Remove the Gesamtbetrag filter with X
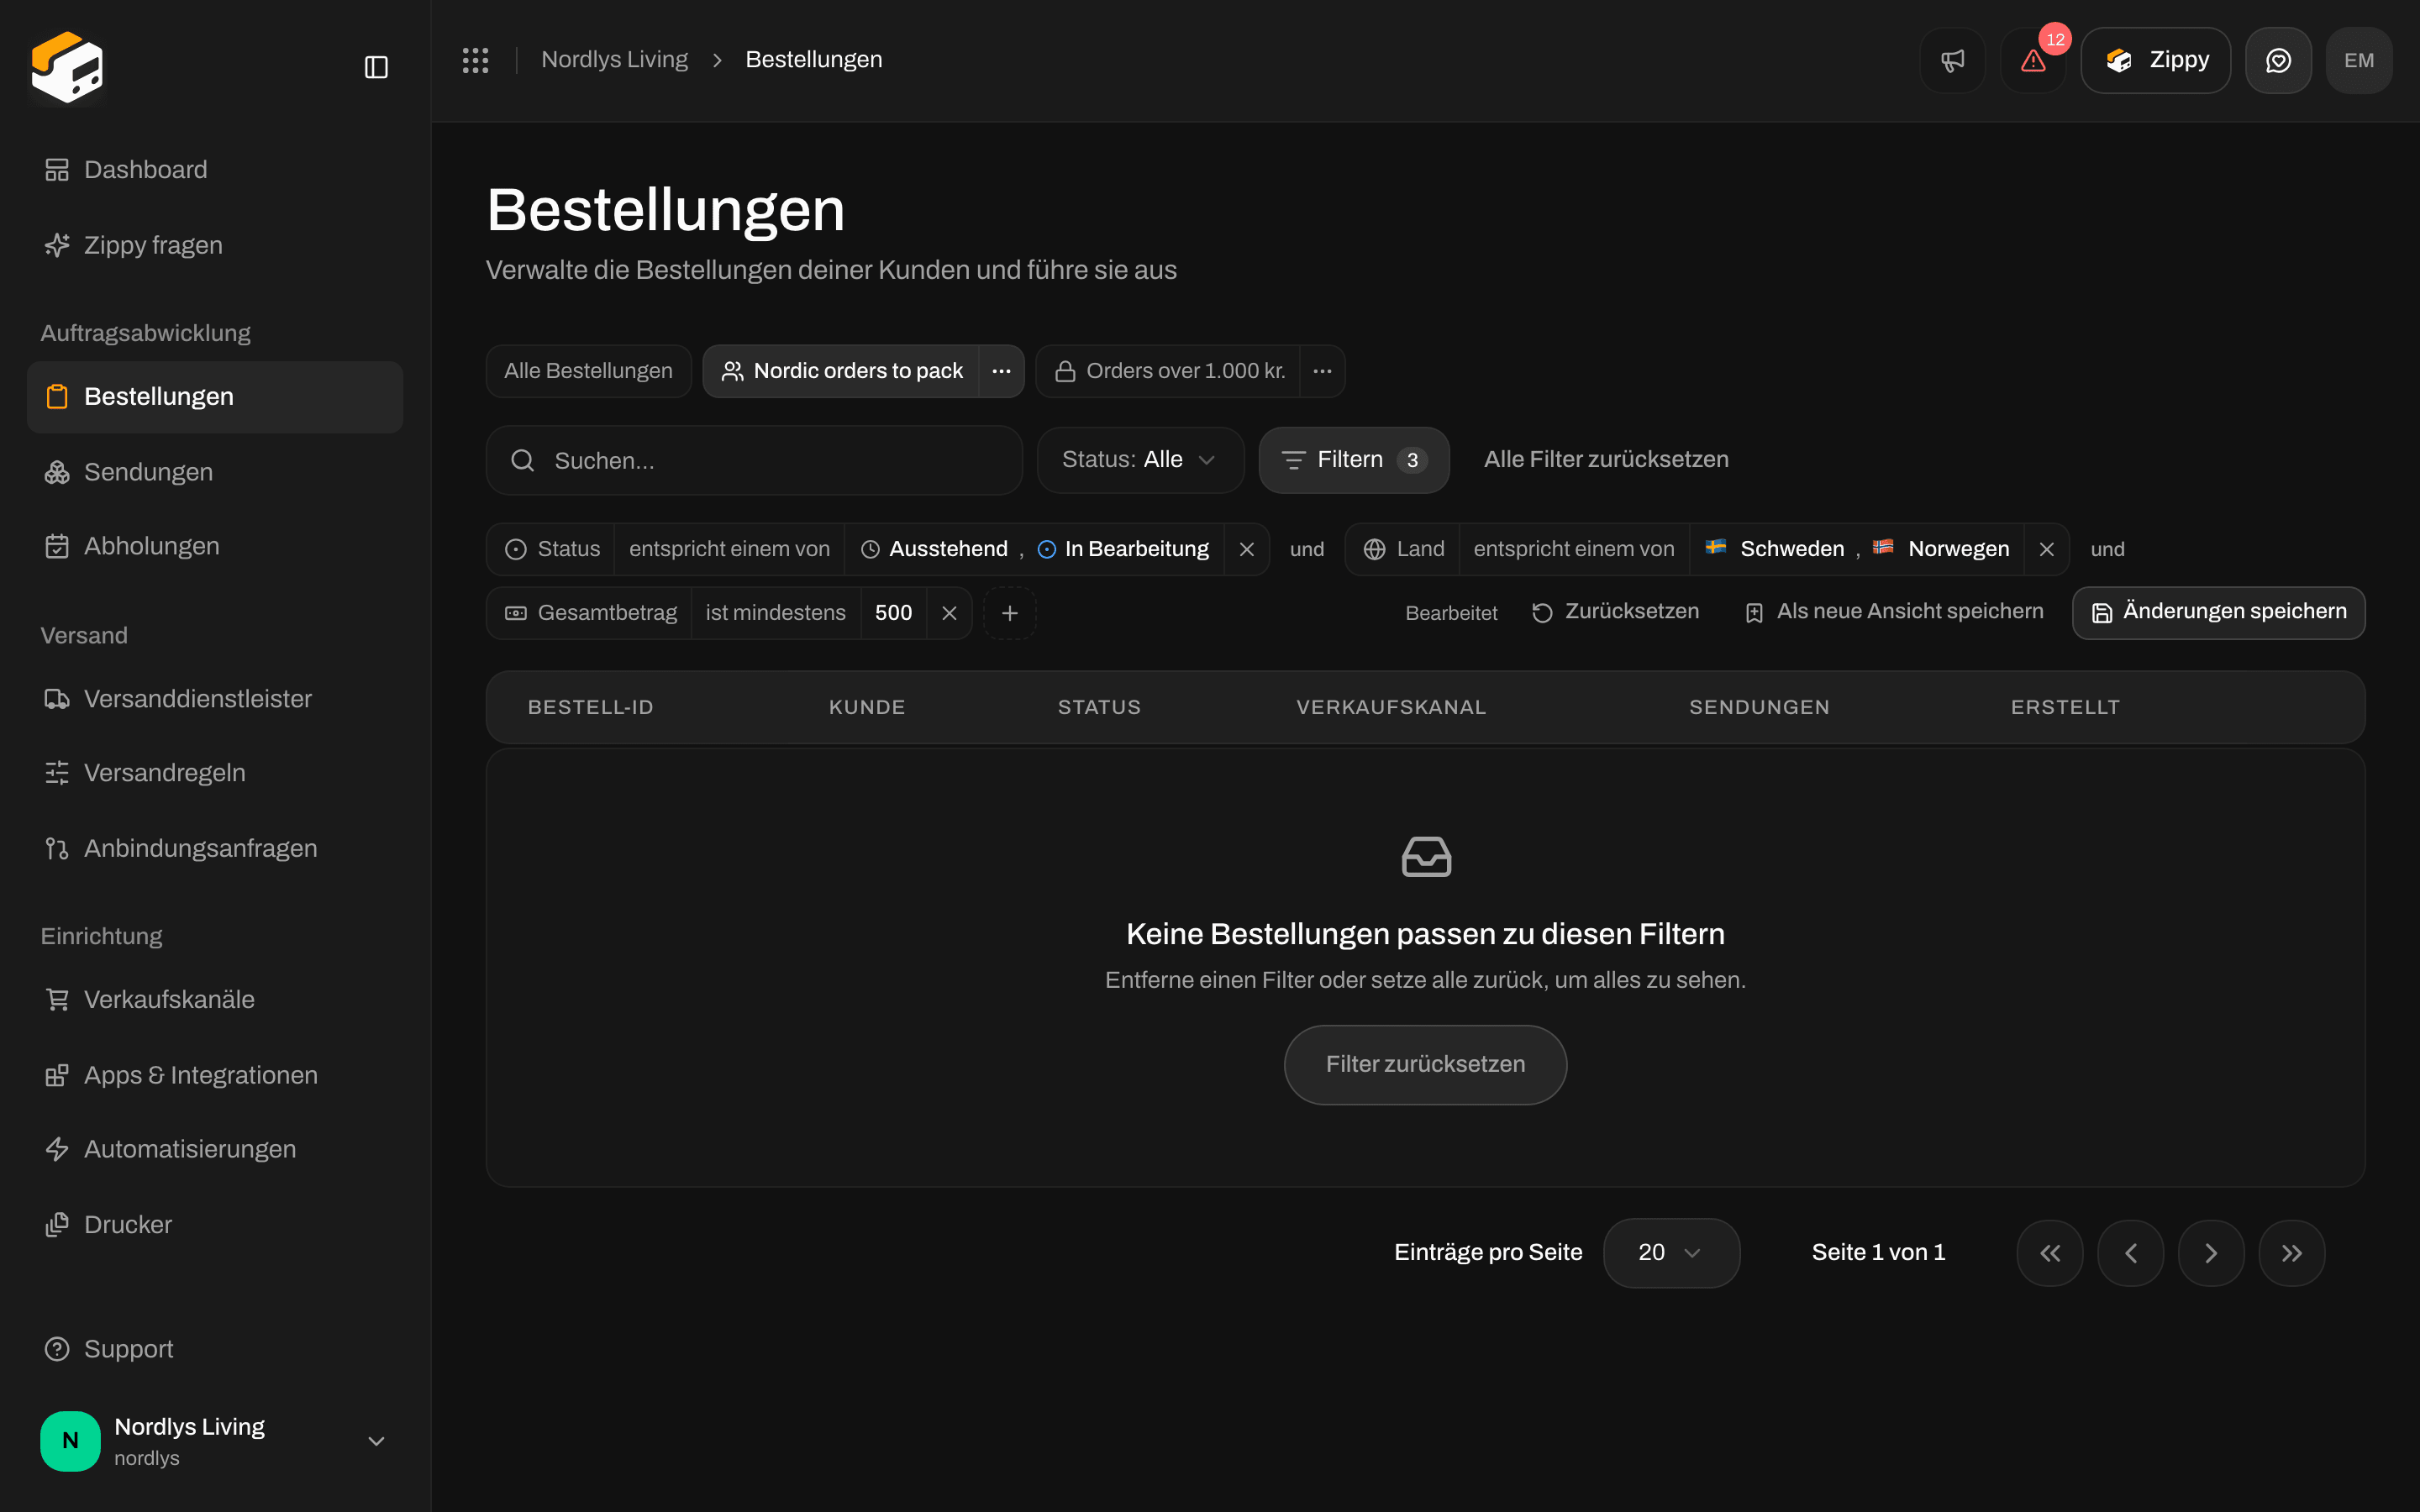Image resolution: width=2420 pixels, height=1512 pixels. [949, 613]
